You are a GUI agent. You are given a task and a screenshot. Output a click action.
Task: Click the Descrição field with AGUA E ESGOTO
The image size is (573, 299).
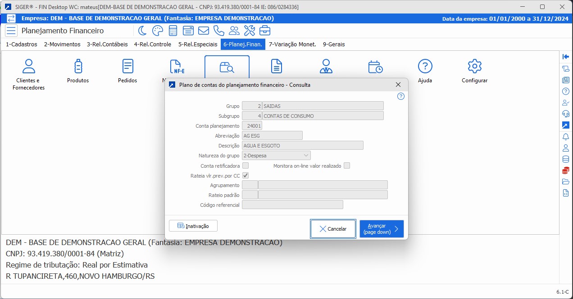coord(302,146)
